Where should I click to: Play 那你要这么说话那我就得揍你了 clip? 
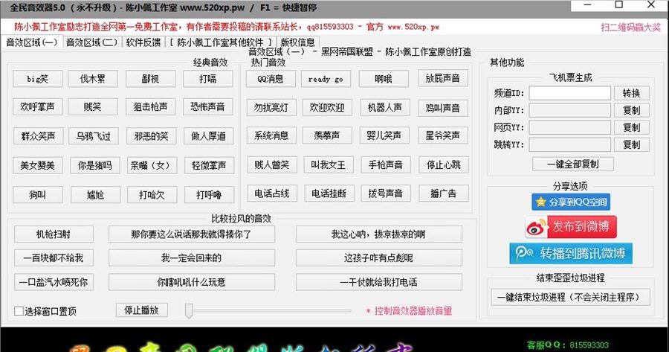tap(192, 234)
